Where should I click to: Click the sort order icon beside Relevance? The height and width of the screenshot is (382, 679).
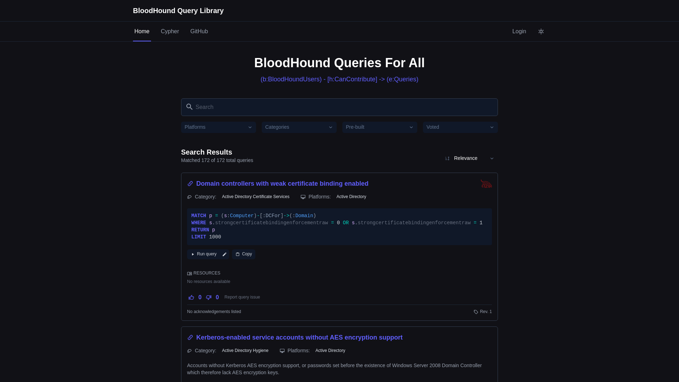coord(447,158)
